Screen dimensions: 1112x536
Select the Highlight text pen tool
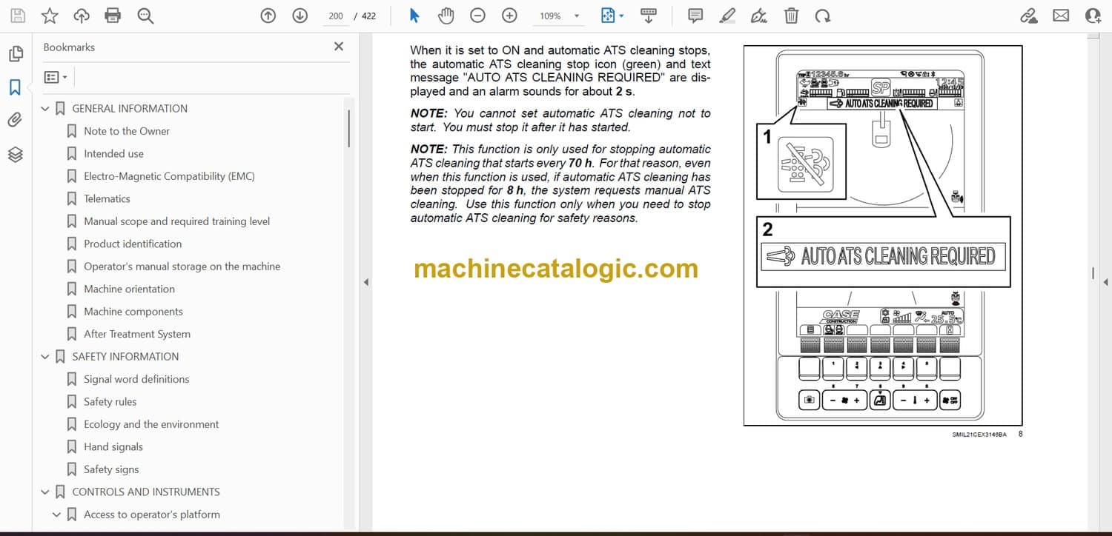[727, 16]
